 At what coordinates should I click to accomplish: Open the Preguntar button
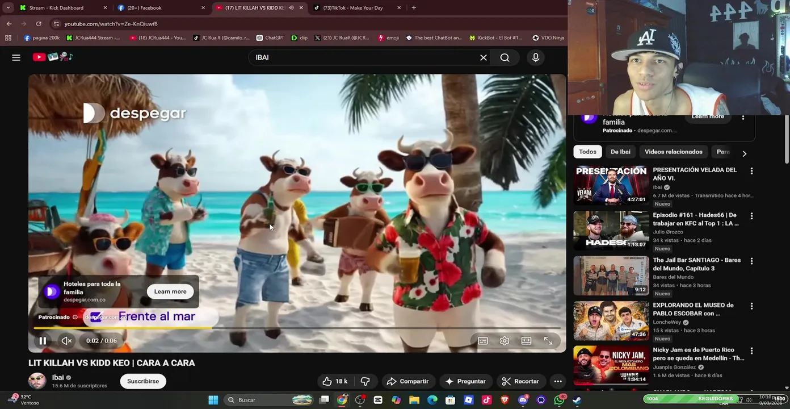click(465, 381)
